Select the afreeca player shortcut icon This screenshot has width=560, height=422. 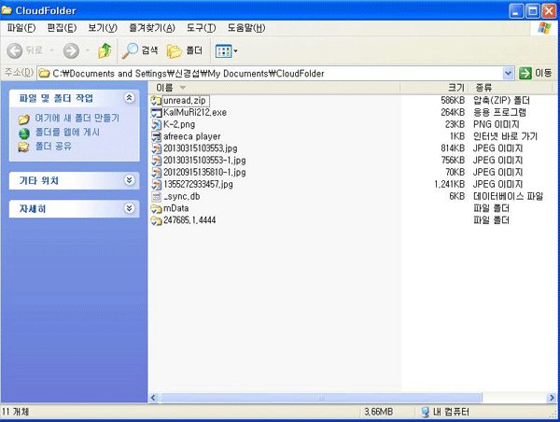point(156,136)
